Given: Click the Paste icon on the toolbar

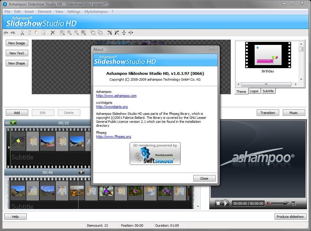Looking at the screenshot, I should click(x=36, y=32).
